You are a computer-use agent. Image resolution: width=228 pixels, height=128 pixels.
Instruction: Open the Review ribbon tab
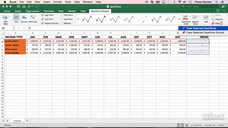click(x=72, y=11)
